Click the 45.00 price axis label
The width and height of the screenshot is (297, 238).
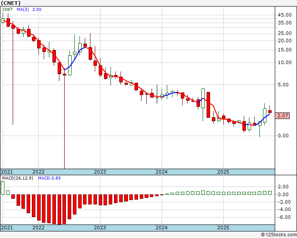coord(284,15)
